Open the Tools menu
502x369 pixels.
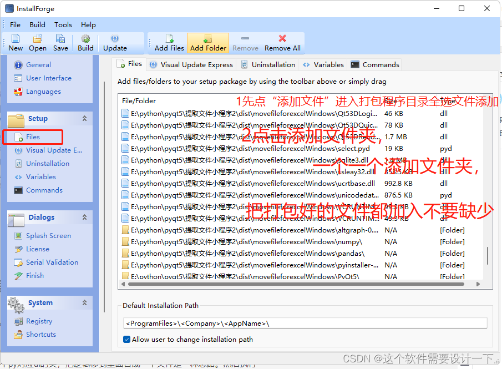(x=63, y=24)
